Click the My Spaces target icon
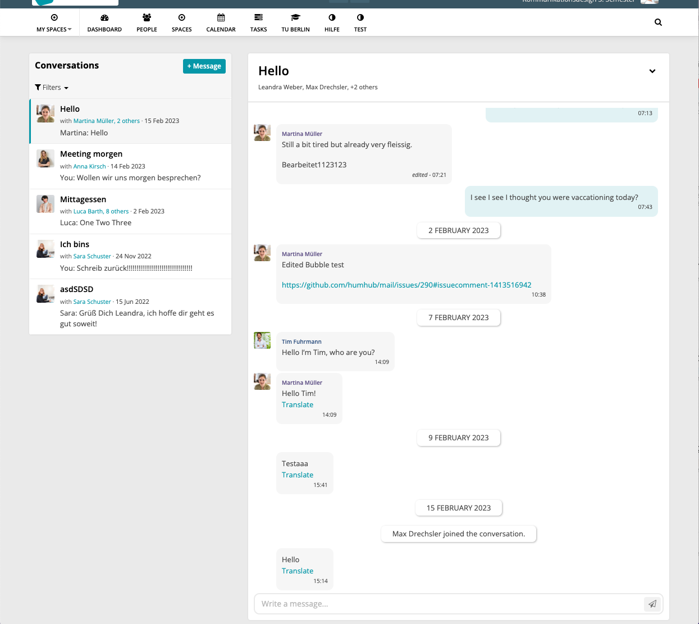This screenshot has width=699, height=624. (x=54, y=17)
